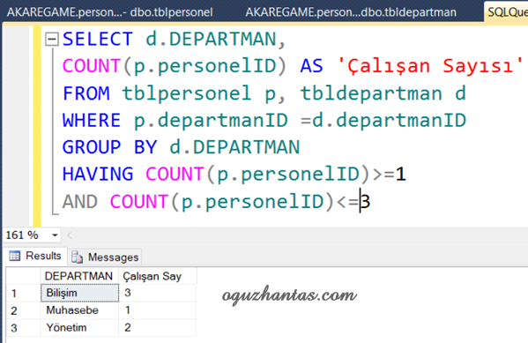The width and height of the screenshot is (528, 343).
Task: Click the WHERE keyword in the query
Action: pyautogui.click(x=92, y=120)
